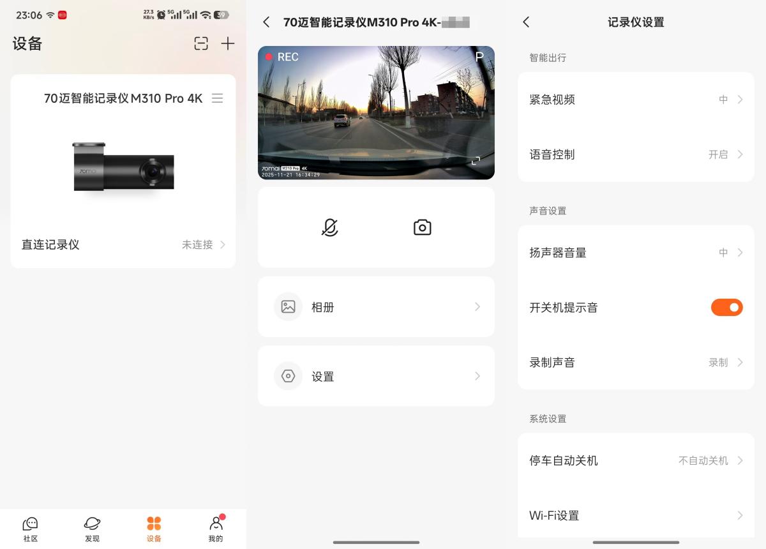Go back from M310 Pro 4K page
Image resolution: width=766 pixels, height=549 pixels.
pyautogui.click(x=266, y=22)
